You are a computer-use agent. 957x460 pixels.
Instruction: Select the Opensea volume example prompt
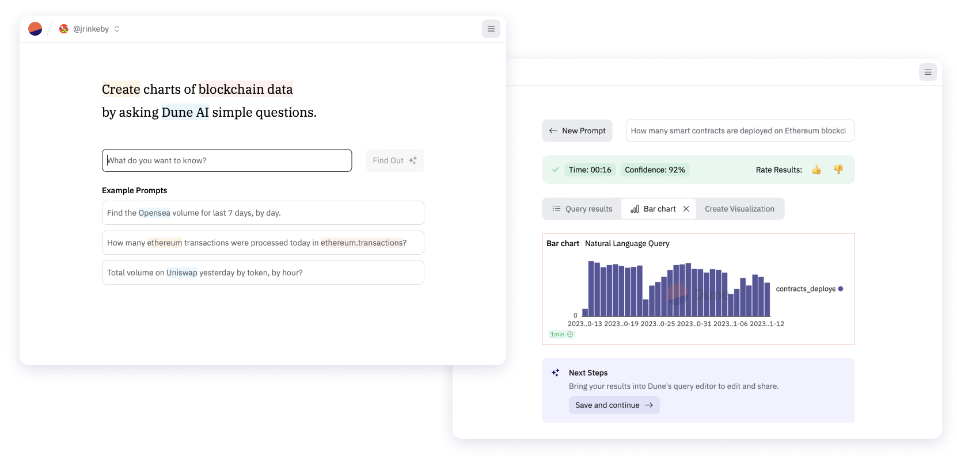click(263, 213)
